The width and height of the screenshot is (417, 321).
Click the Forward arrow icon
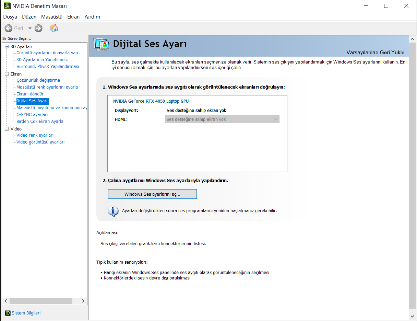tap(38, 28)
